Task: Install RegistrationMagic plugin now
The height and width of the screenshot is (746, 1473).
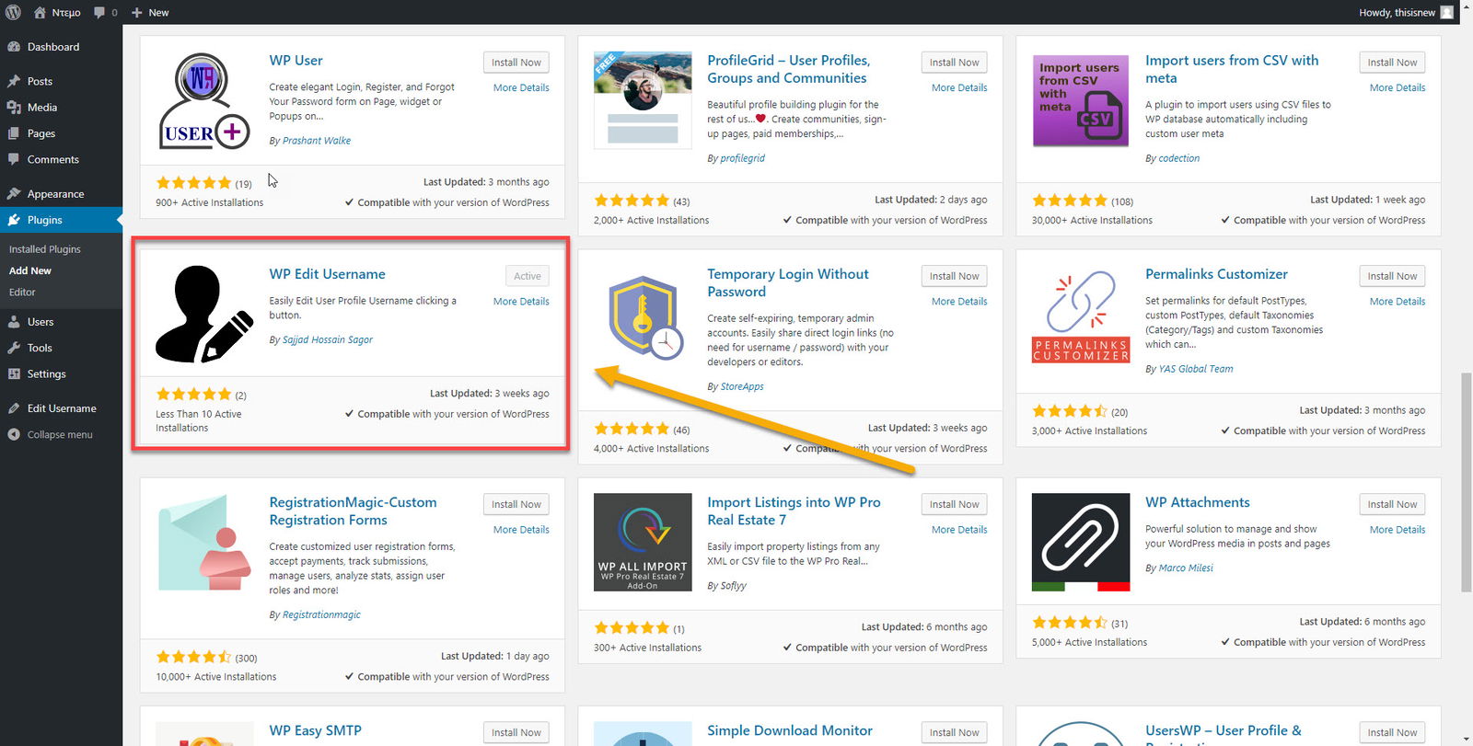Action: [516, 504]
